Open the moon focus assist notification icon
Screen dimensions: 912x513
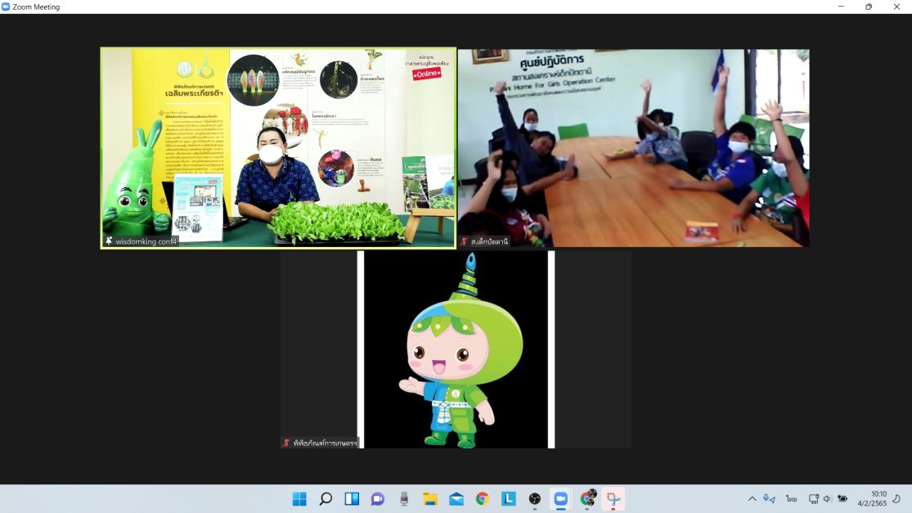pos(897,499)
